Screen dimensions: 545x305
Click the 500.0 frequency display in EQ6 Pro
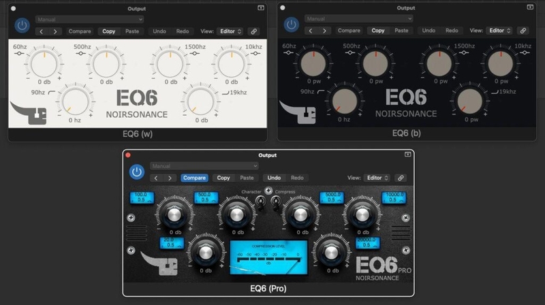pos(206,197)
